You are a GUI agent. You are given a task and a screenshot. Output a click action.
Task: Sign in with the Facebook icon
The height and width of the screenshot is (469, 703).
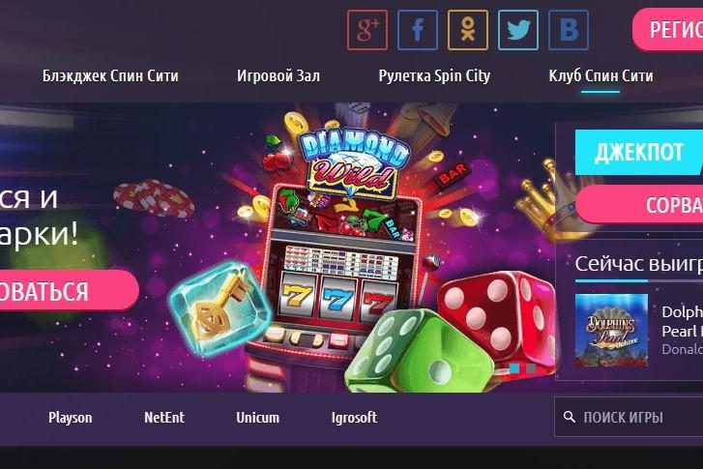tap(418, 30)
